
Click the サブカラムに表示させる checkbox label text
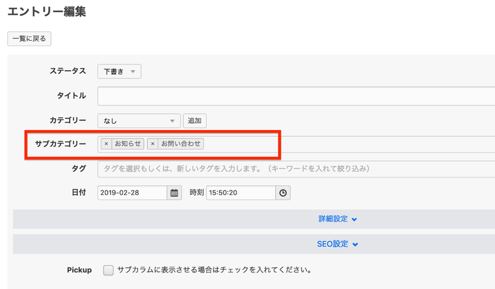click(214, 270)
